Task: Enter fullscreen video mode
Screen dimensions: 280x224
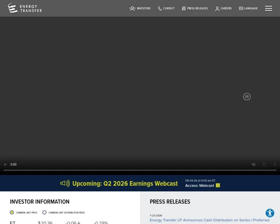Action: (264, 164)
